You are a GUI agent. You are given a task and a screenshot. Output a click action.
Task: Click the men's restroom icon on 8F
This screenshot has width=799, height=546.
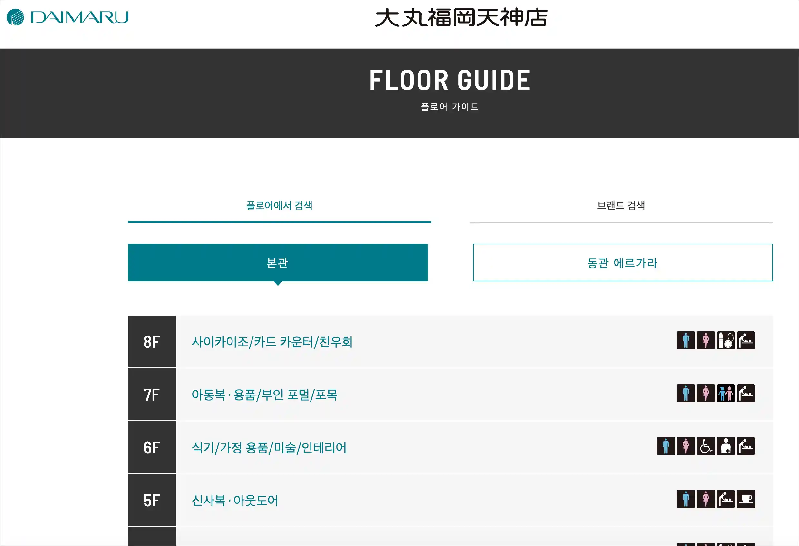(686, 340)
